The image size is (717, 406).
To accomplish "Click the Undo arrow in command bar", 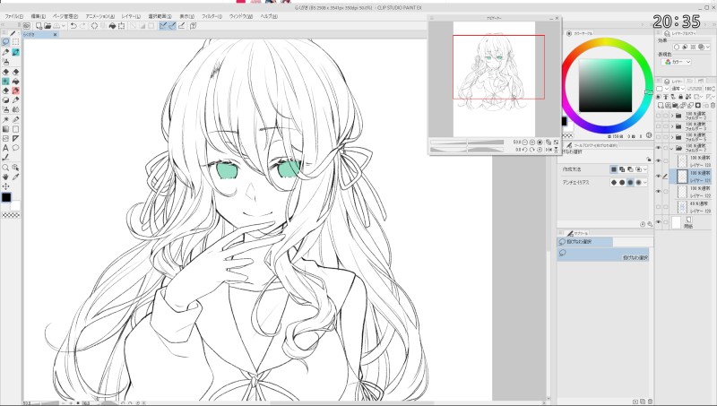I will pyautogui.click(x=73, y=26).
